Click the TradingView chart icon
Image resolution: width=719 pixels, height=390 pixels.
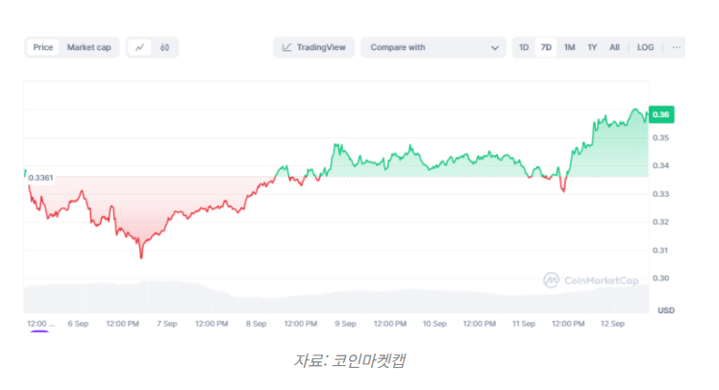pyautogui.click(x=286, y=47)
